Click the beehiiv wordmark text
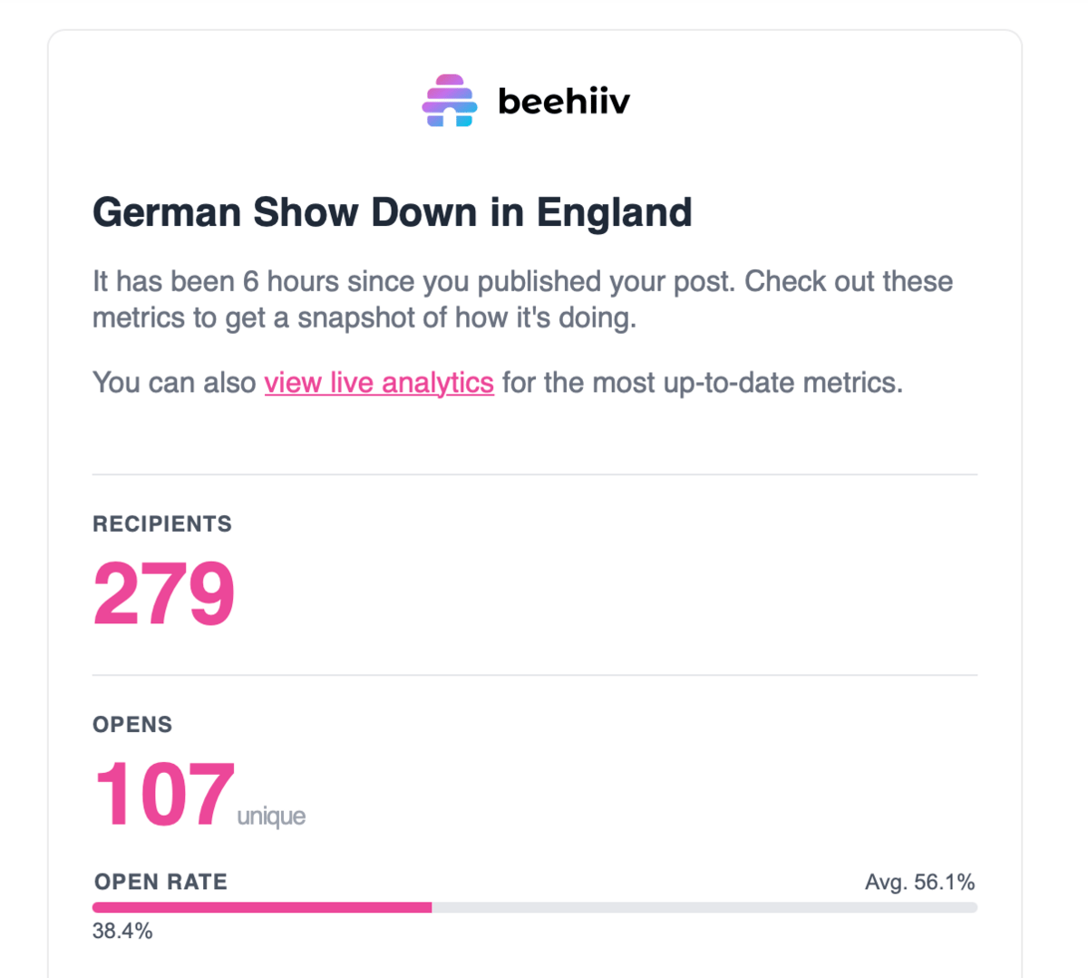Screen dimensions: 1088x978 click(x=564, y=101)
